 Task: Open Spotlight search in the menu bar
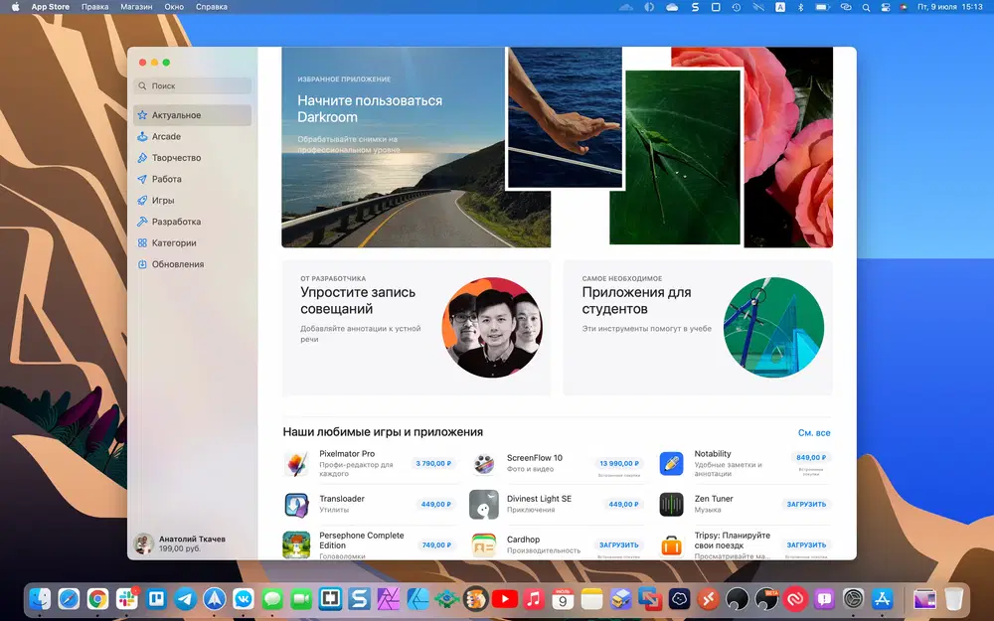(866, 7)
